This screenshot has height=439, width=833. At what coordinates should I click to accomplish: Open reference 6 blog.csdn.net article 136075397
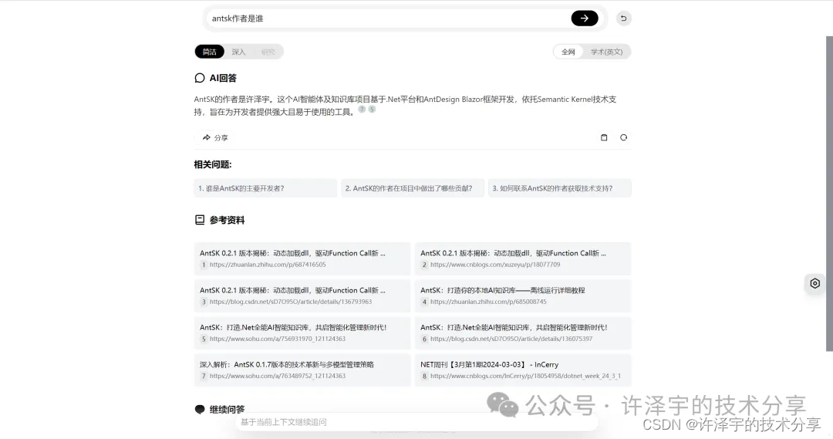523,333
